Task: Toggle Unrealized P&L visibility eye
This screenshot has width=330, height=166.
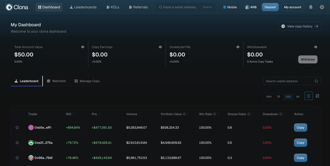Action: 238,47
